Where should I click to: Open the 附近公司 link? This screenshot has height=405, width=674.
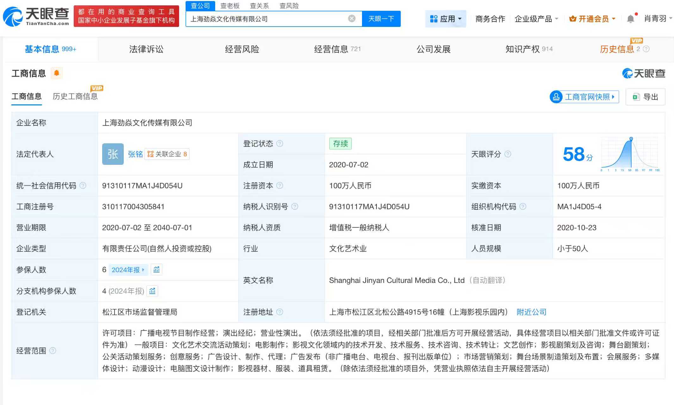pyautogui.click(x=531, y=312)
